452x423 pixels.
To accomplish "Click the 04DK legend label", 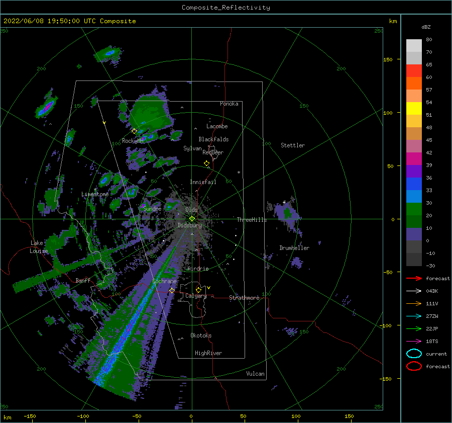I will pos(432,291).
